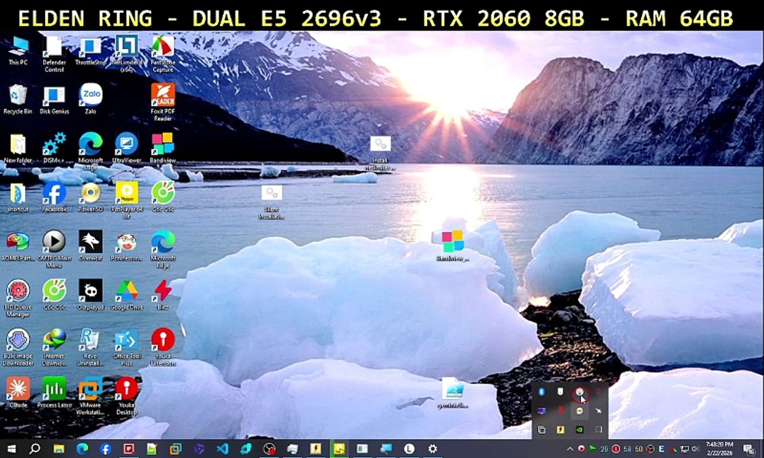Open the Office Tool Plus shortcut
The image size is (764, 458).
[x=126, y=347]
